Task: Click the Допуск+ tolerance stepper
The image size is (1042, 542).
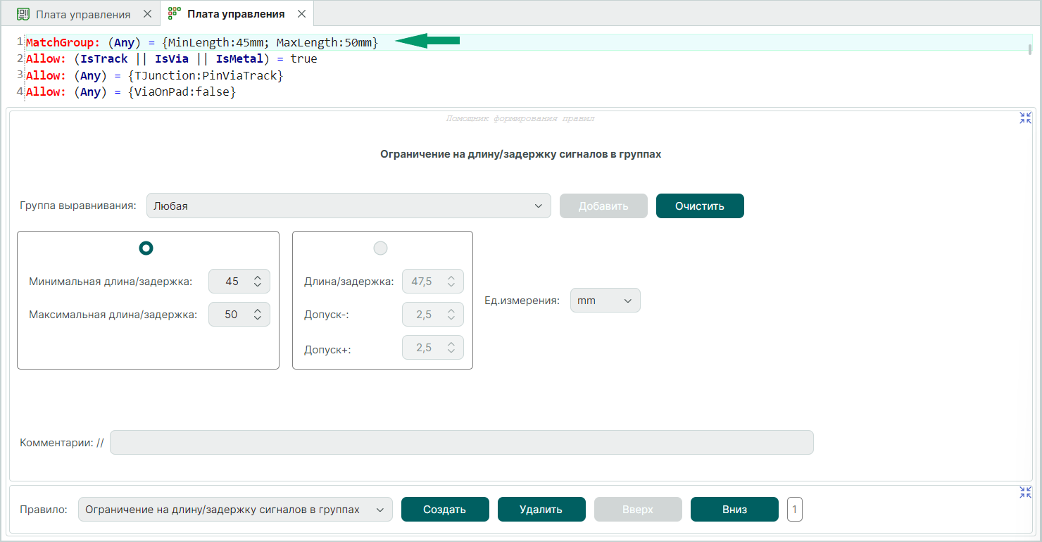Action: click(432, 348)
